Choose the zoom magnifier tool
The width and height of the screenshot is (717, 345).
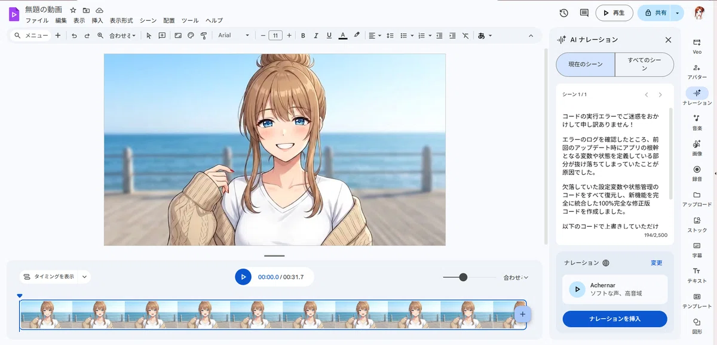(x=100, y=36)
